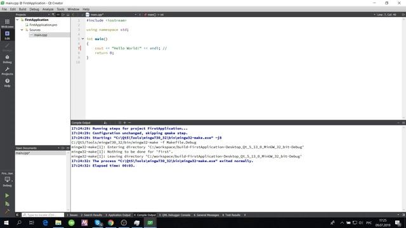
Task: Run the project with green play button
Action: pos(7,196)
